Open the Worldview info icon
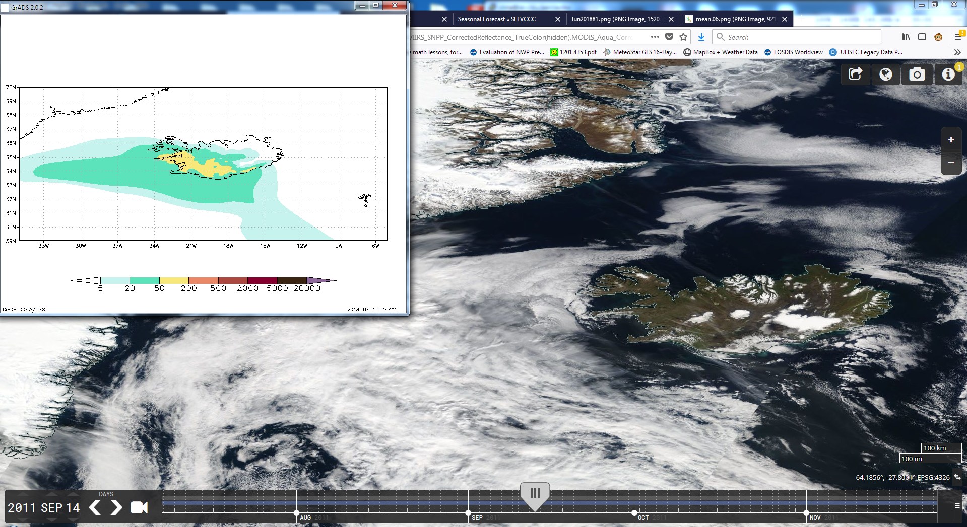The width and height of the screenshot is (967, 527). (948, 74)
